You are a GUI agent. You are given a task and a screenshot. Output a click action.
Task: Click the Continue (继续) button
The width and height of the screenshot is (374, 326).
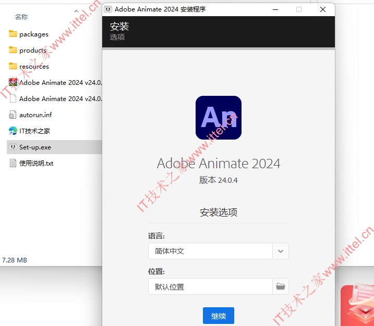218,316
